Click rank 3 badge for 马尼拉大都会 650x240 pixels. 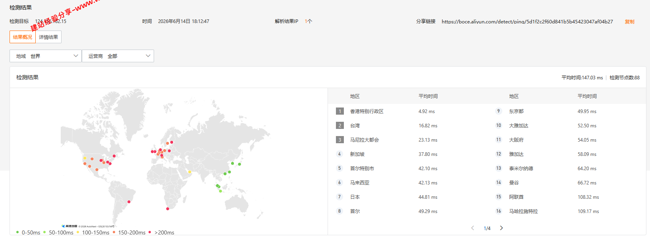(339, 140)
